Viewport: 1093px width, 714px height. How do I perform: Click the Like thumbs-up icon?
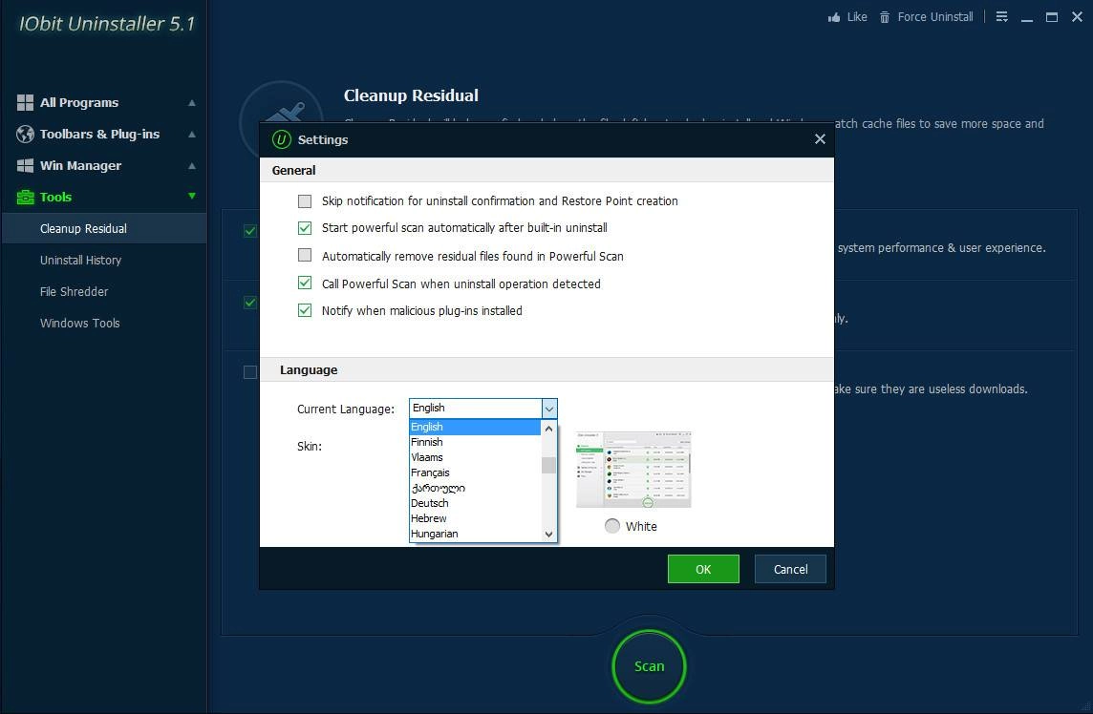(x=834, y=17)
